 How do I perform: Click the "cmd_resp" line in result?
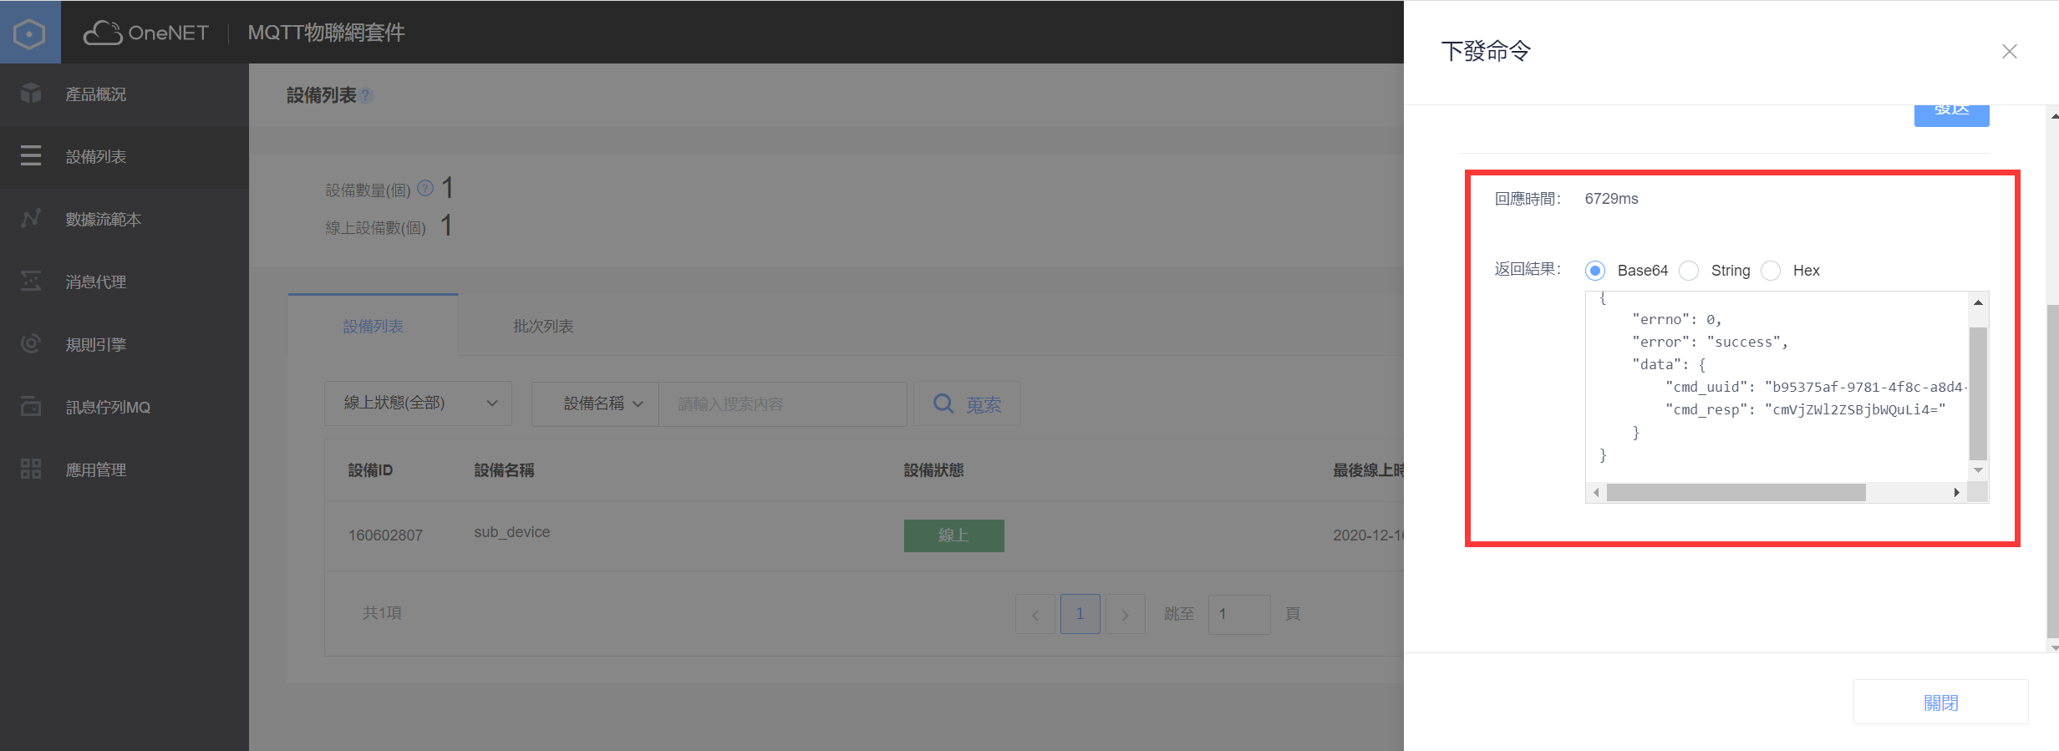tap(1806, 409)
